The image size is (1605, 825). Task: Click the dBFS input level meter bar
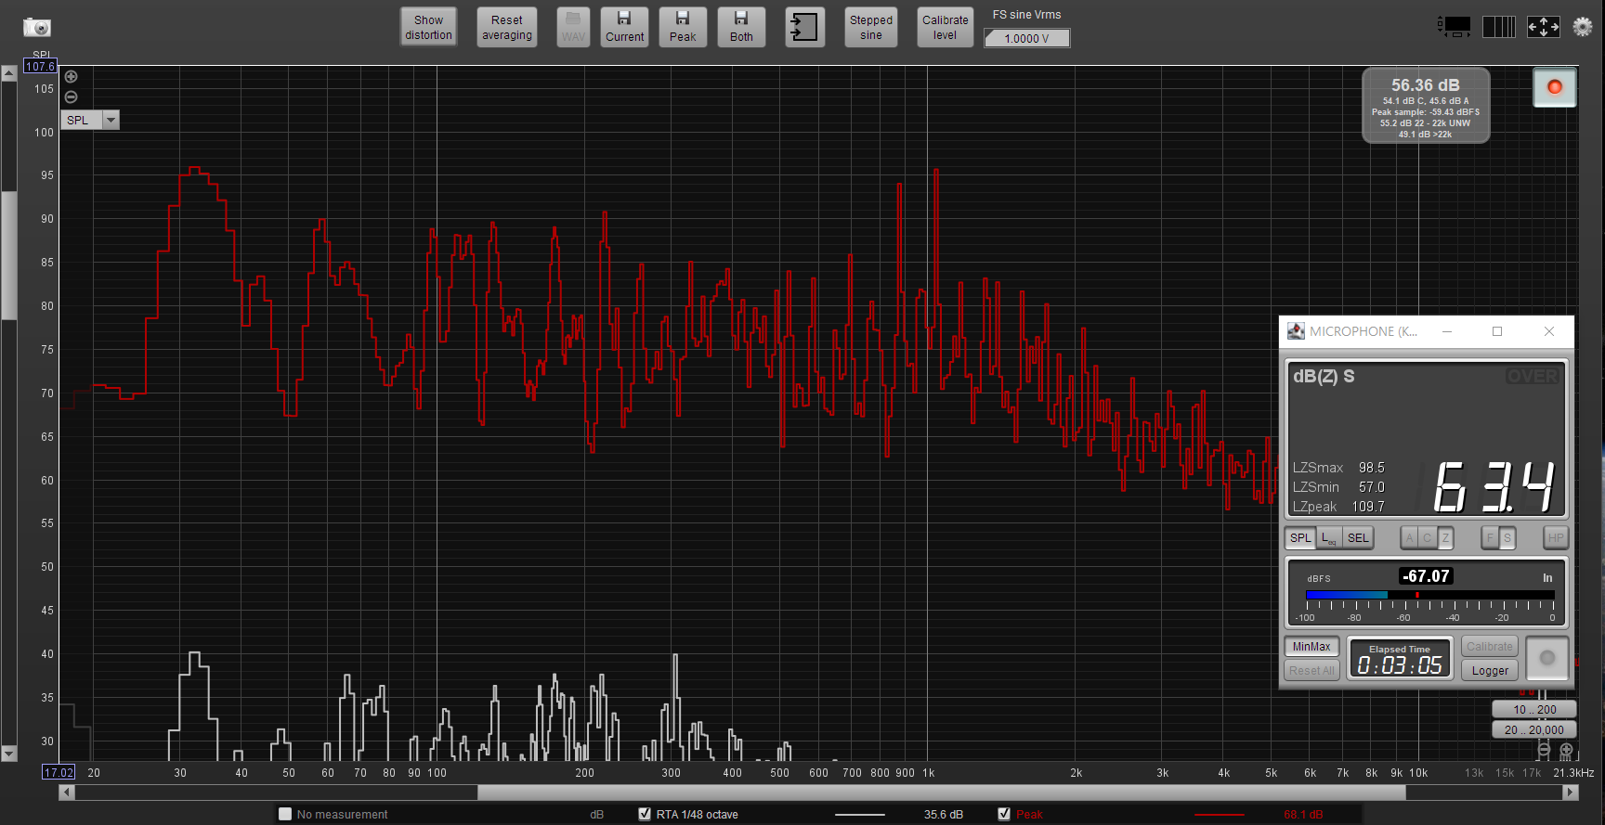coord(1429,595)
